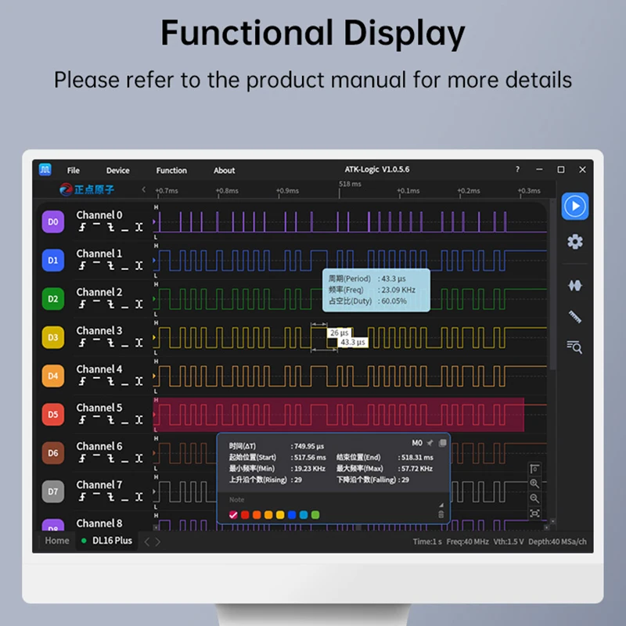Image resolution: width=626 pixels, height=626 pixels.
Task: Click the Depth:40 MSa/ch status setting
Action: [x=557, y=541]
